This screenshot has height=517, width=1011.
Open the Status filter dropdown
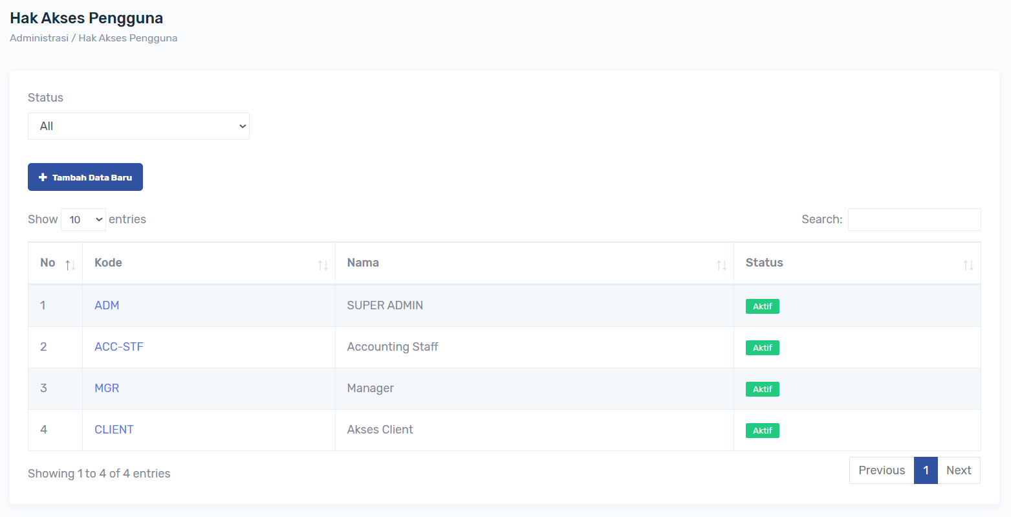tap(138, 126)
